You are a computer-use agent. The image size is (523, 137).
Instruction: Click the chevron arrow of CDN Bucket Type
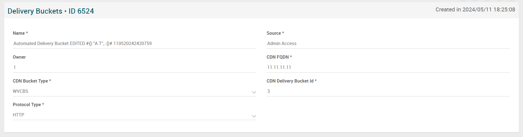254,92
